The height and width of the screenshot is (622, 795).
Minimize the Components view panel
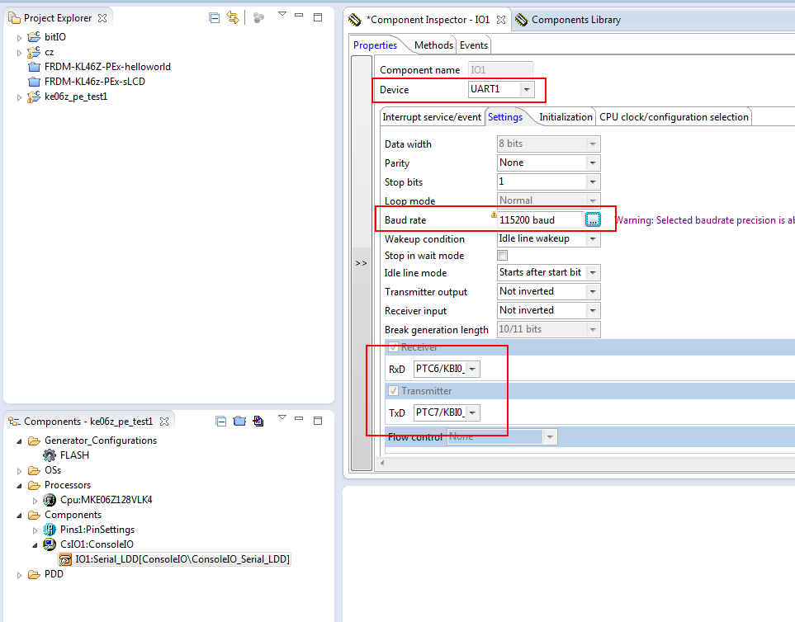299,418
